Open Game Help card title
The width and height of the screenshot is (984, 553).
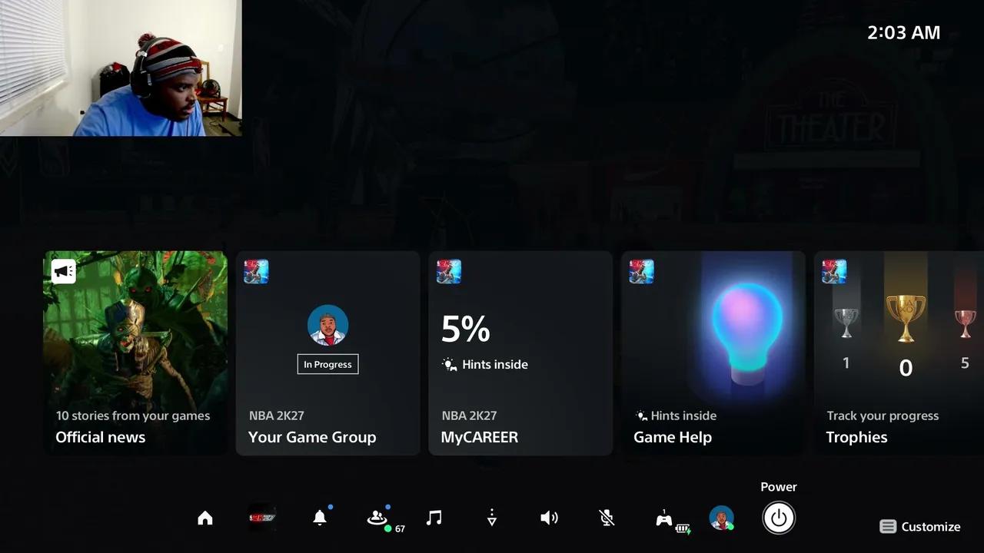(673, 437)
